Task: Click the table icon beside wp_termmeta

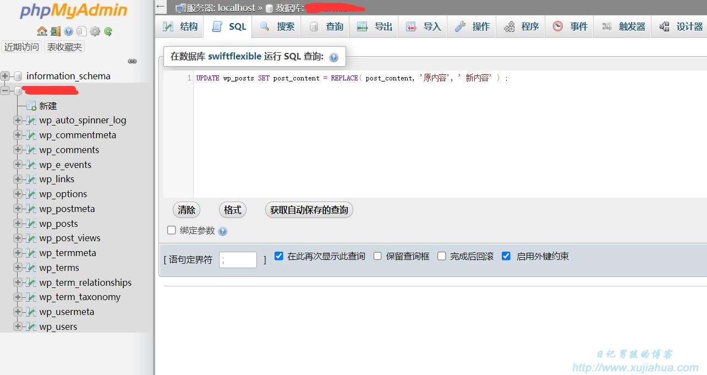Action: tap(31, 253)
